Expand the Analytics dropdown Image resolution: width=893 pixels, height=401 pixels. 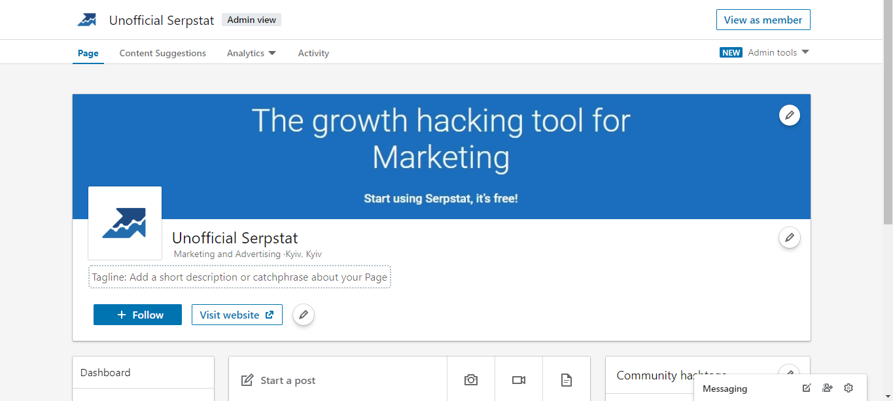251,53
